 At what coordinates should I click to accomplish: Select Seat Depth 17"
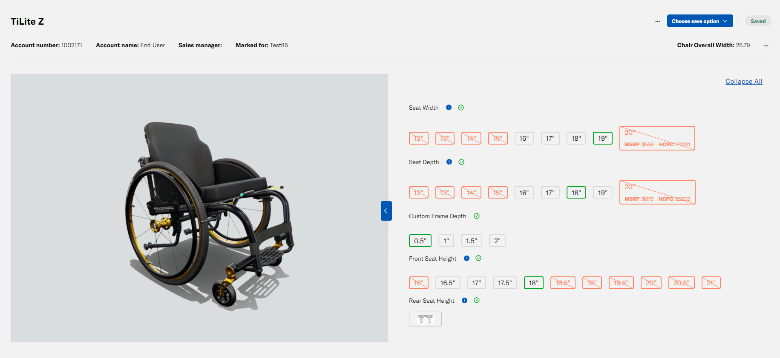[550, 193]
